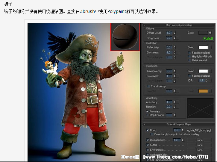Click the Refraction Color map button square
Viewport: 217px width, 162px height.
(x=210, y=71)
